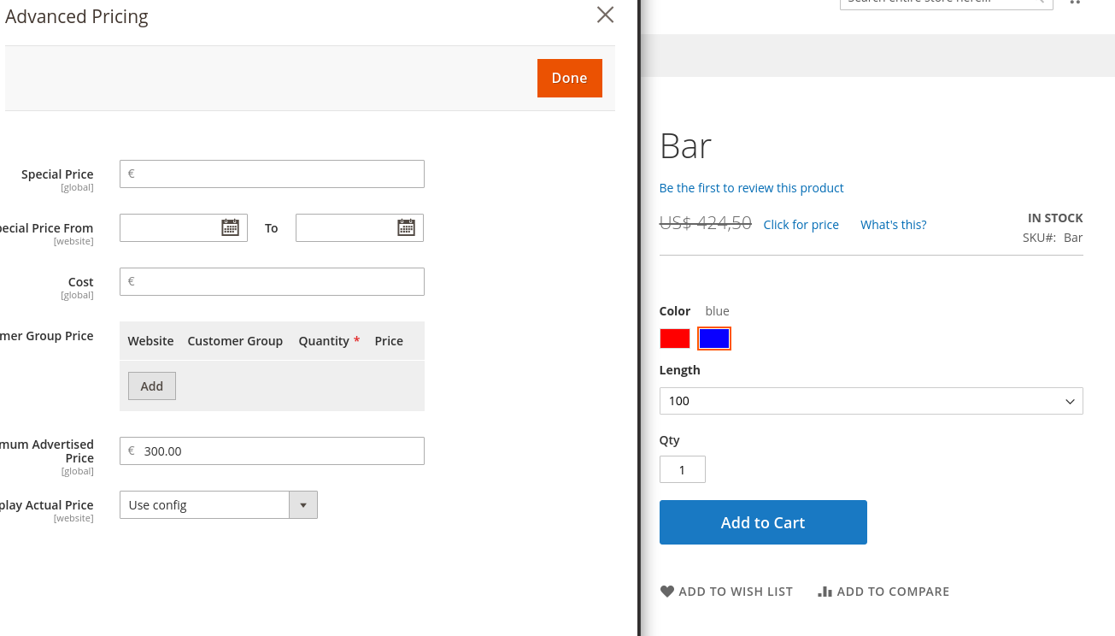Click the Special Price To date field
Screen dimensions: 1115x636
pyautogui.click(x=360, y=227)
